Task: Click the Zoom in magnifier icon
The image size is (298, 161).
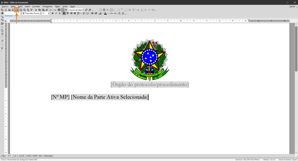Action: 90,10
